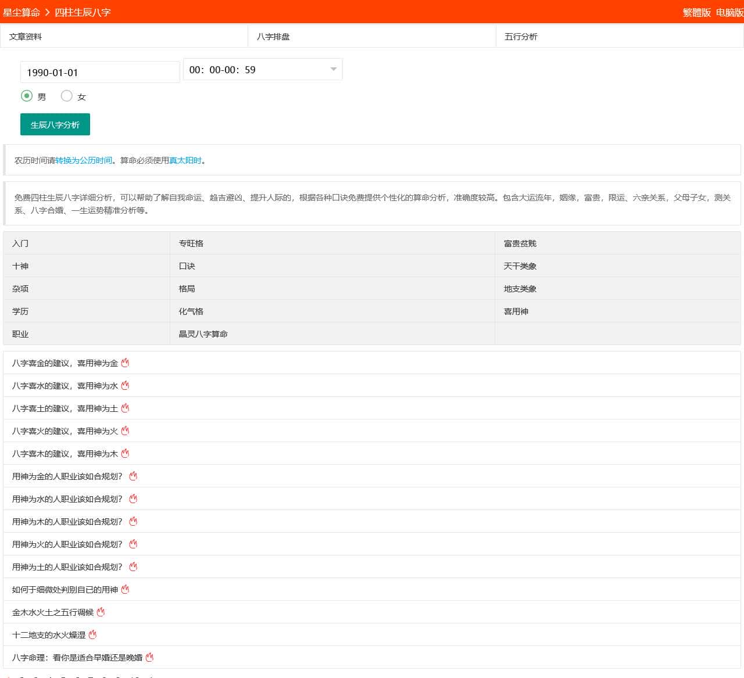The image size is (744, 678).
Task: Click hot icon next to 用神为水的人职业
Action: 133,499
